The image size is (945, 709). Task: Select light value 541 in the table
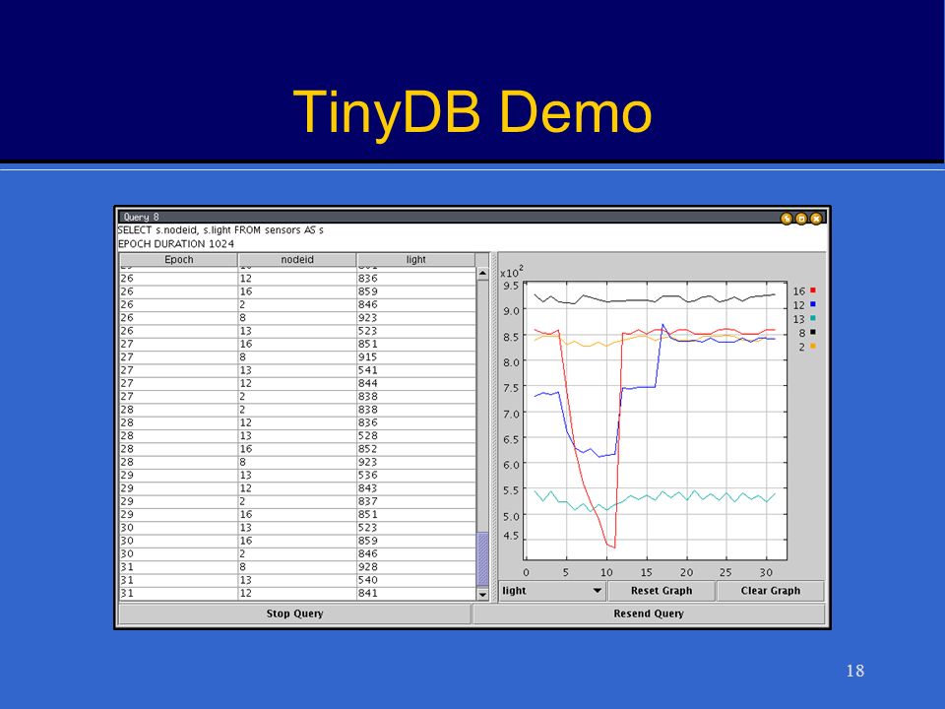[367, 370]
